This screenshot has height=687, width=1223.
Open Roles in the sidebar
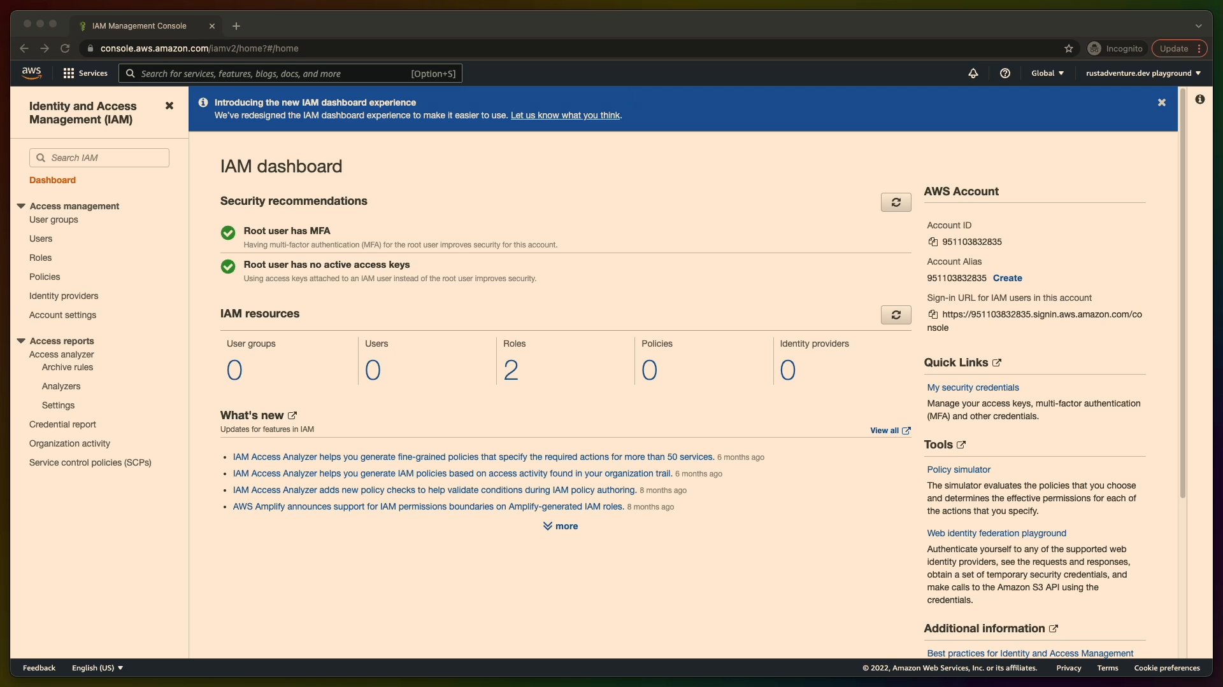(40, 258)
